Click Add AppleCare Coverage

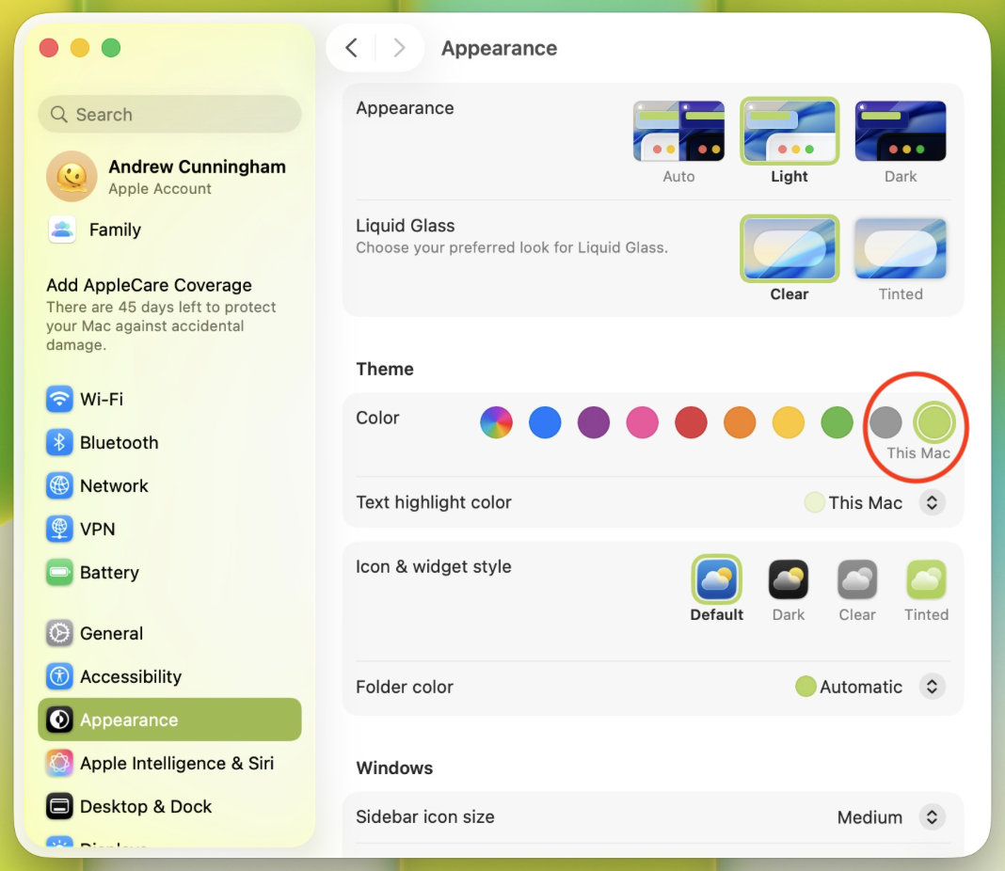[x=149, y=285]
